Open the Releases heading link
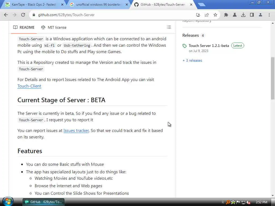Screen dimensions: 275x206 (x=190, y=35)
